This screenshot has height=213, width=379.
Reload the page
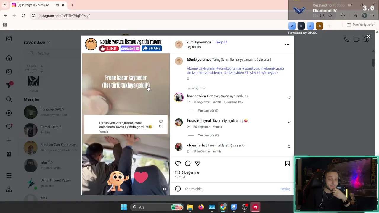23,15
